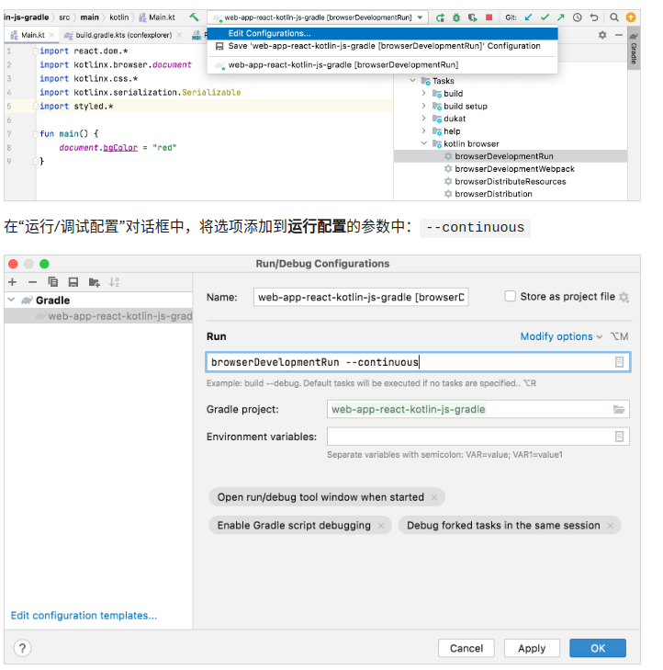
Task: Click the Git Commit checkmark icon
Action: pyautogui.click(x=545, y=17)
